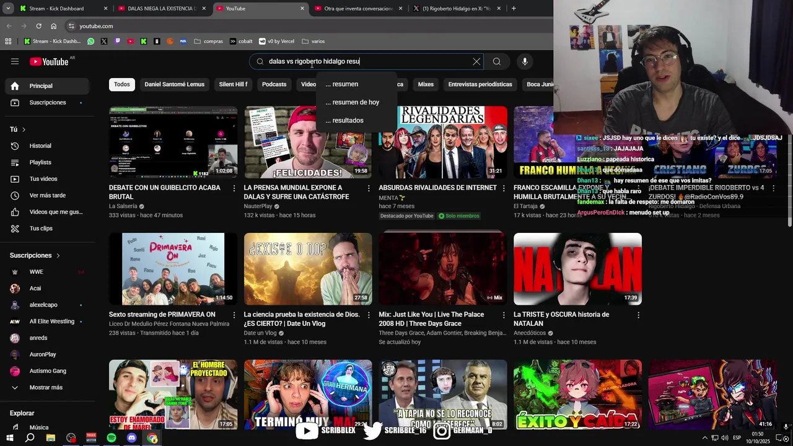Open options for La TRISTE y OSCURA video
The image size is (793, 446).
pyautogui.click(x=638, y=315)
